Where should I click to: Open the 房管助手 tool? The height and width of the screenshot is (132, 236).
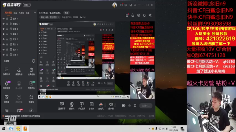coord(19,71)
